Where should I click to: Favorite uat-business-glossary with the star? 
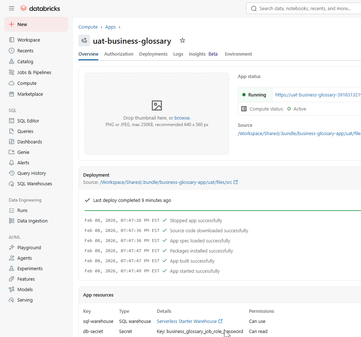tap(182, 40)
